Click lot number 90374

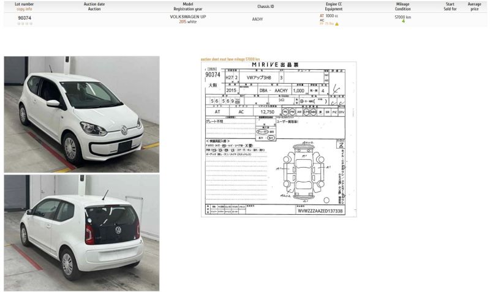click(x=24, y=18)
